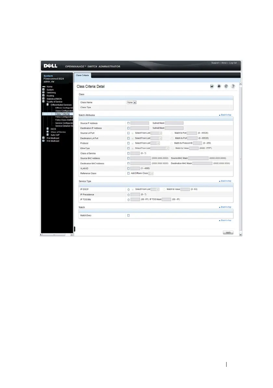Click Back to top beside Service Type
Viewport: 273px width, 388px height.
point(225,181)
